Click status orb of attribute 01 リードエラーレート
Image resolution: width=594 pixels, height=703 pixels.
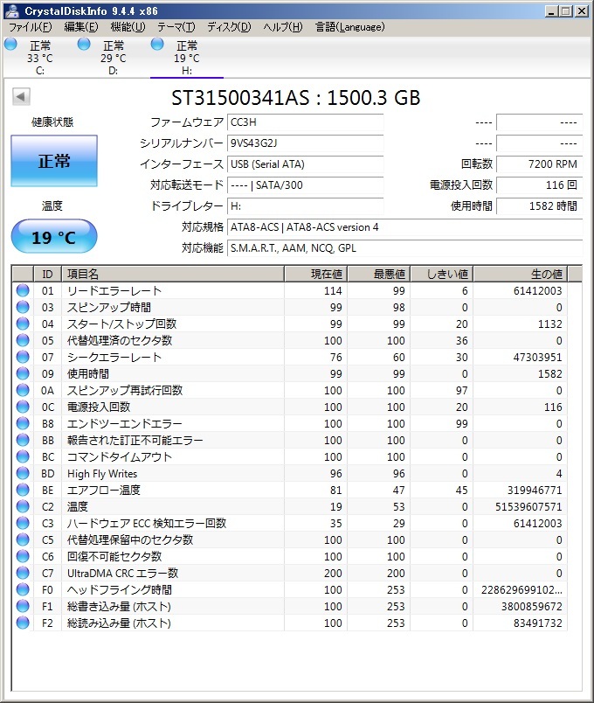coord(23,290)
